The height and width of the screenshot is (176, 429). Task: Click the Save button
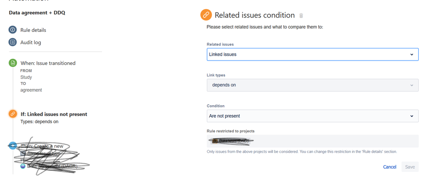click(x=410, y=167)
